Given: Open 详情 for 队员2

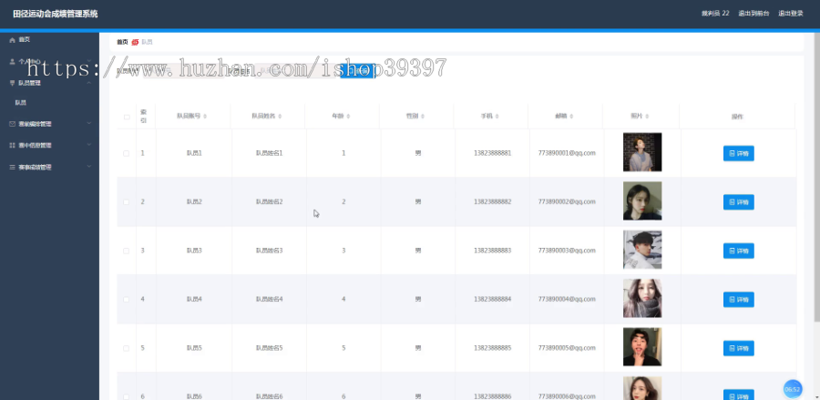Looking at the screenshot, I should [738, 202].
